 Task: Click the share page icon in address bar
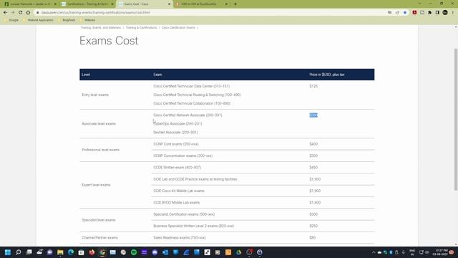[397, 13]
